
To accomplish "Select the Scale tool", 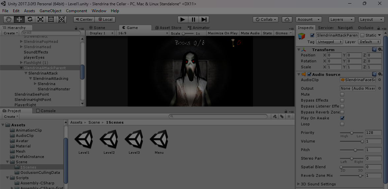I will coord(40,19).
